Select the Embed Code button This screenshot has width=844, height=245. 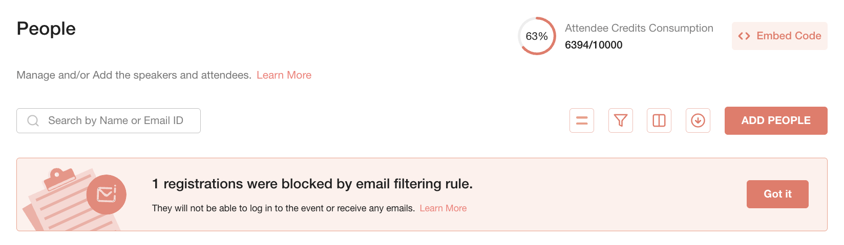[779, 36]
